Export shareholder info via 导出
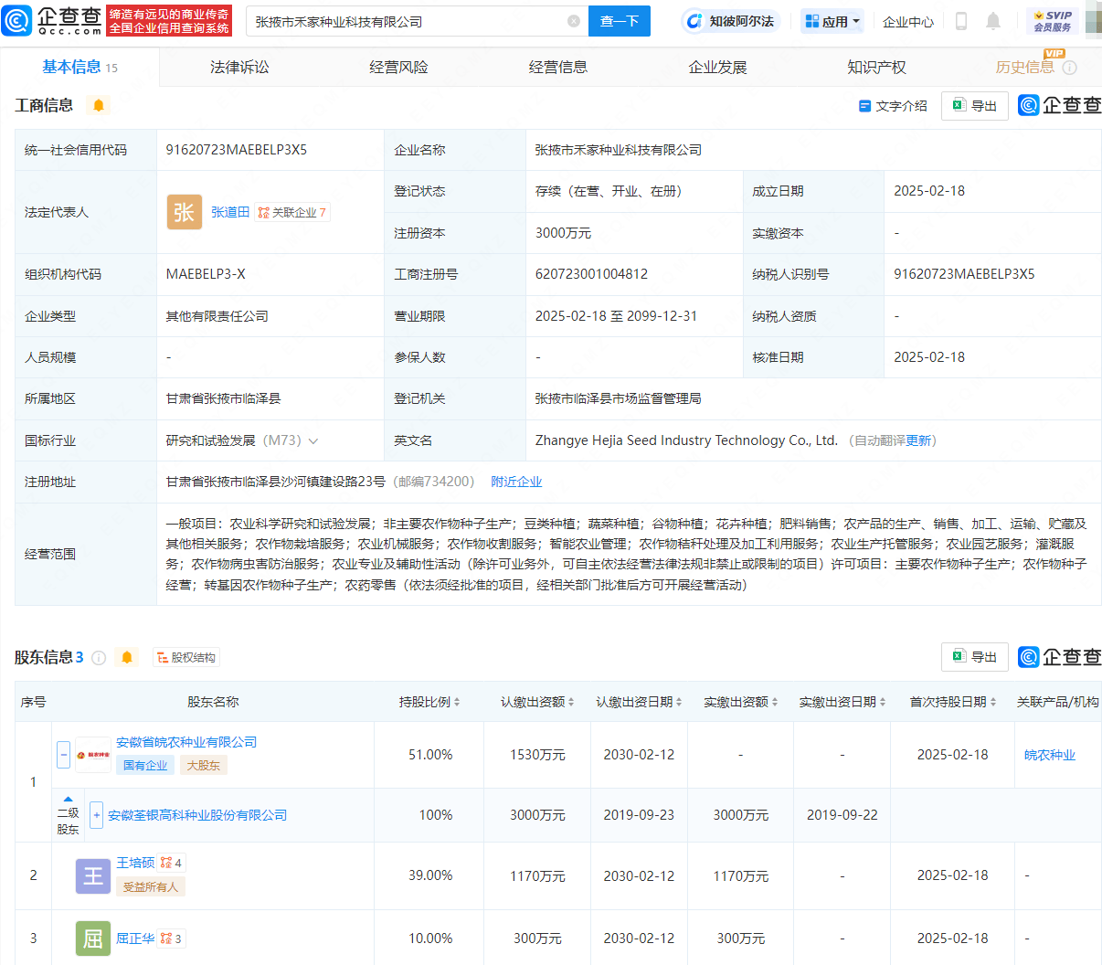The image size is (1102, 965). point(975,657)
